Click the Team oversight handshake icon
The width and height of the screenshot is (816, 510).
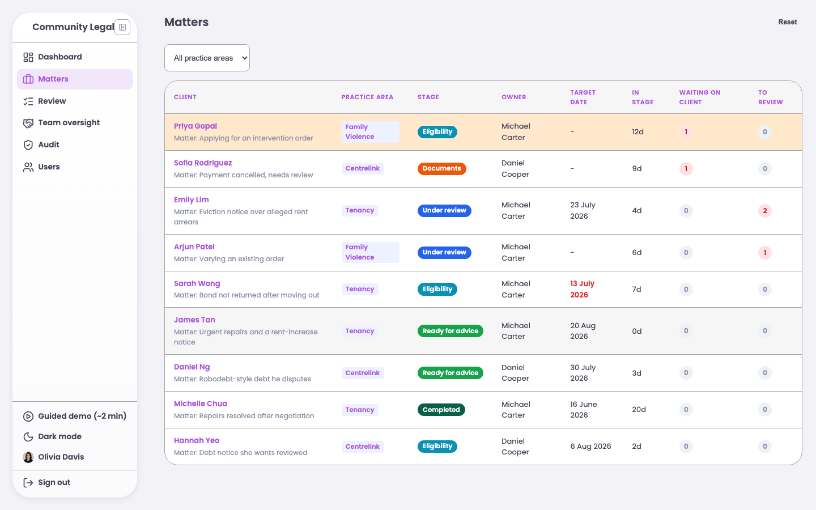point(28,123)
